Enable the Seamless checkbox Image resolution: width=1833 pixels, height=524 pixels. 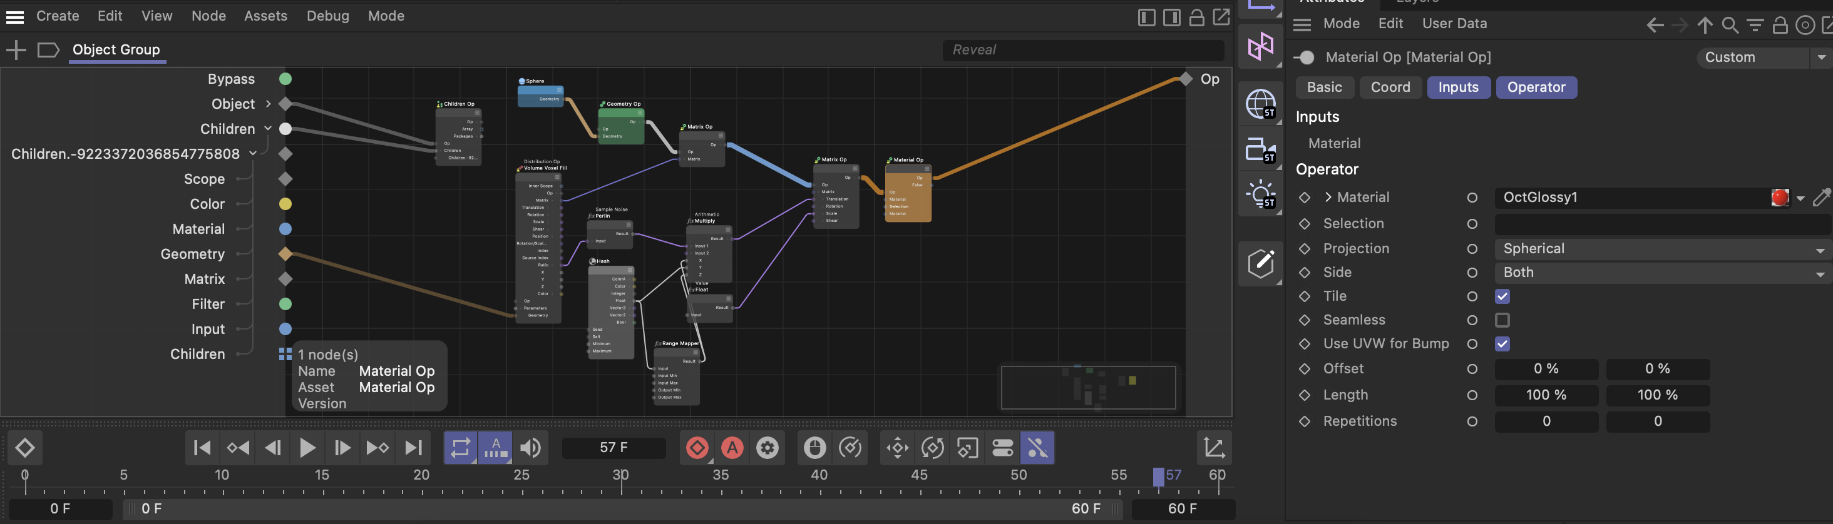point(1502,321)
